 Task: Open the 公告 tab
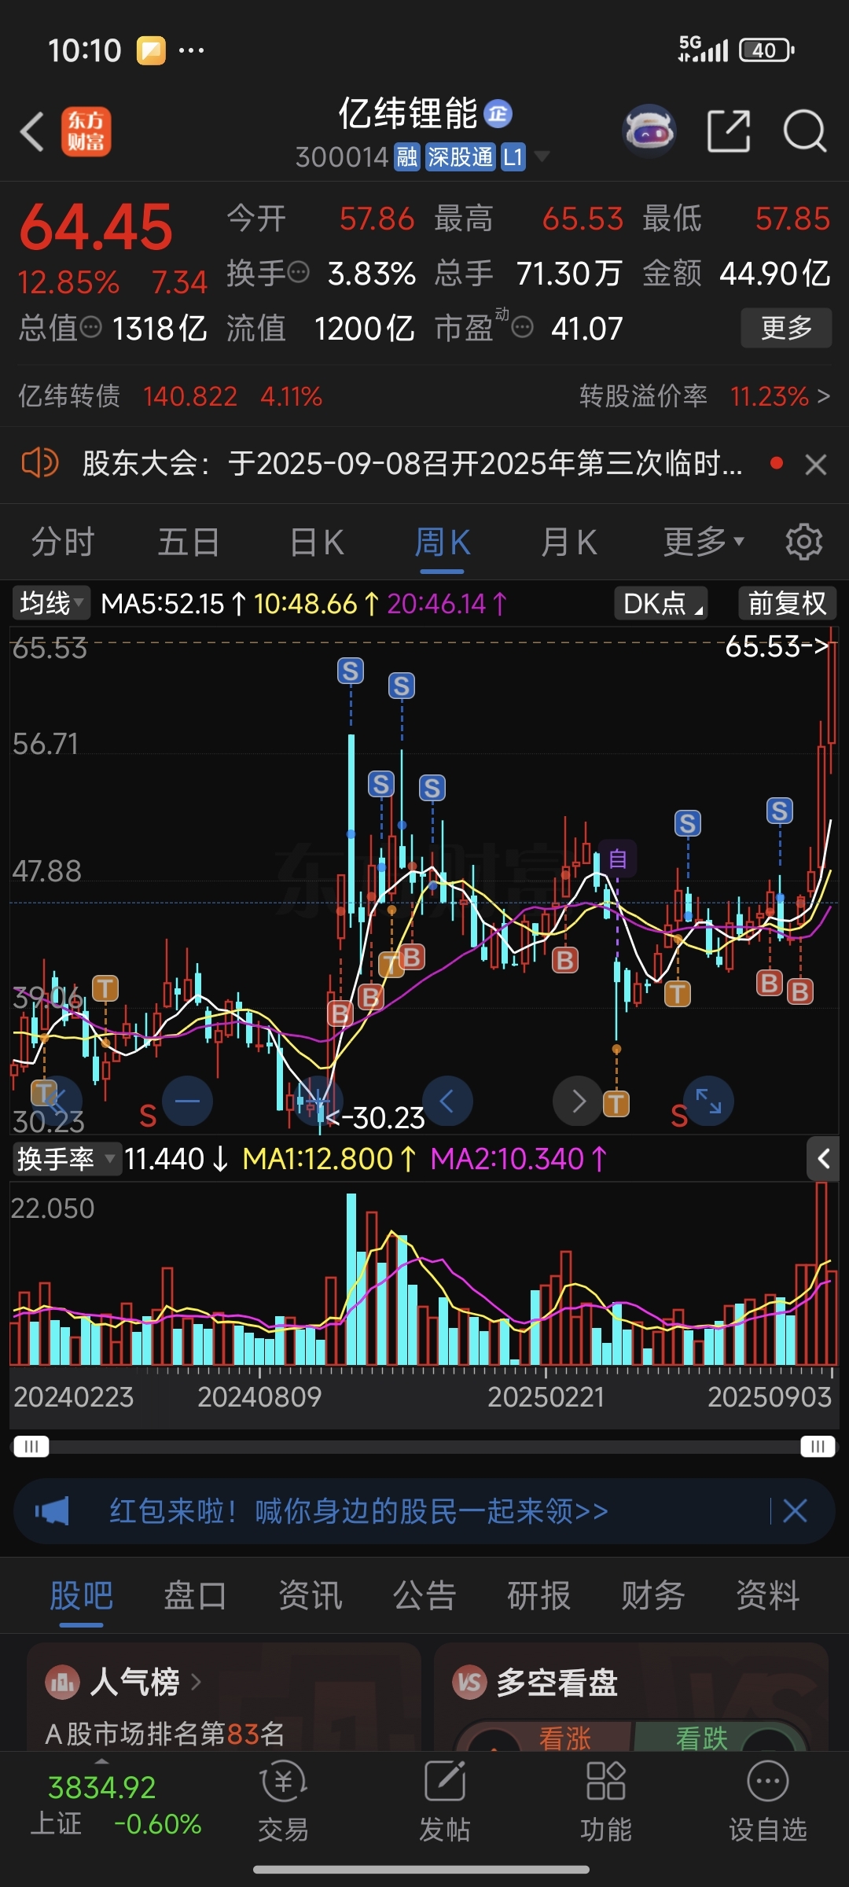[x=424, y=1595]
